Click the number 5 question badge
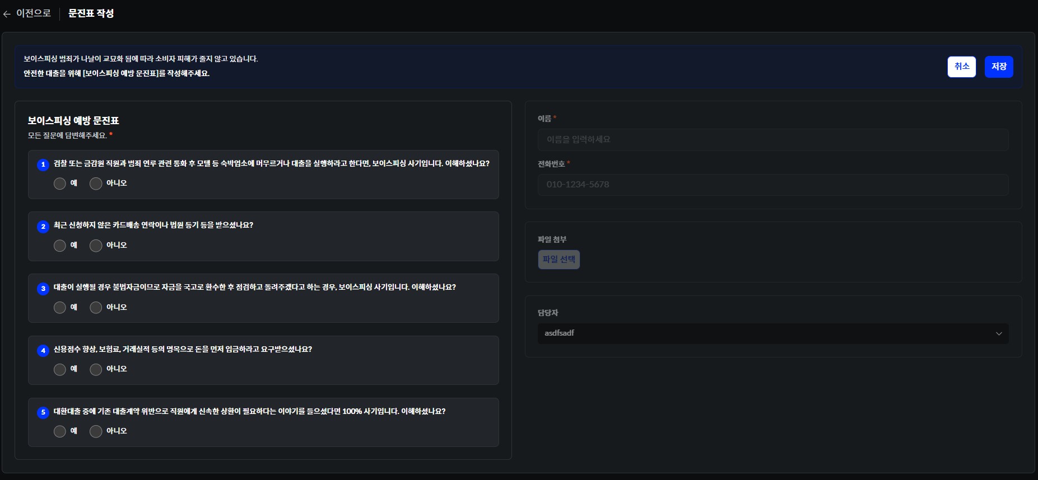 [43, 412]
